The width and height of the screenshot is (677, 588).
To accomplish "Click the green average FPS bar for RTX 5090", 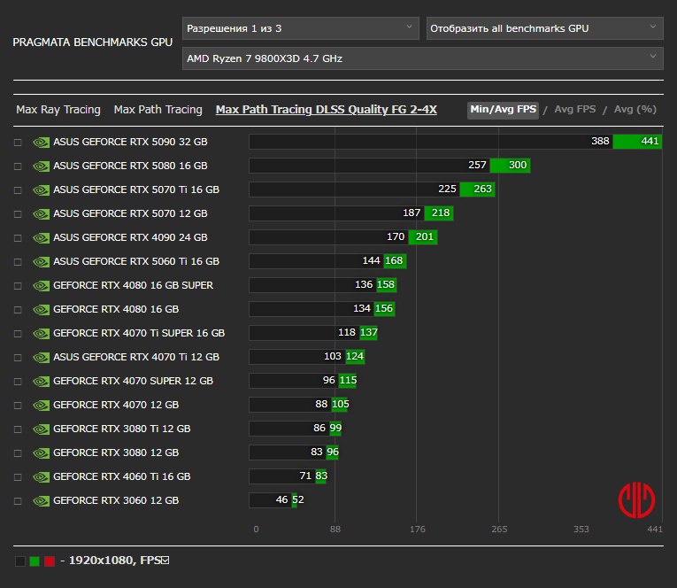I will [x=637, y=142].
